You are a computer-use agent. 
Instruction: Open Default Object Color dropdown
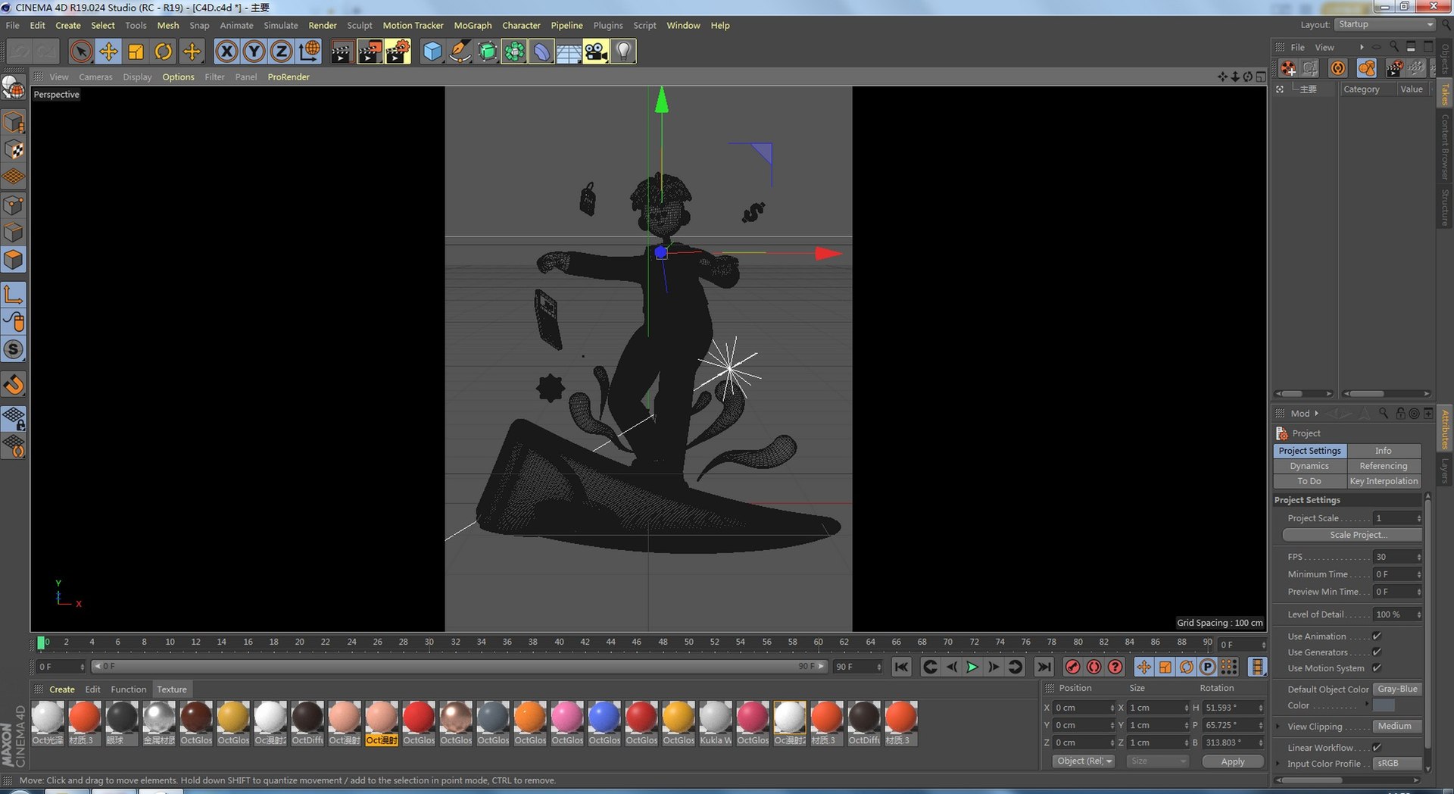click(1397, 689)
